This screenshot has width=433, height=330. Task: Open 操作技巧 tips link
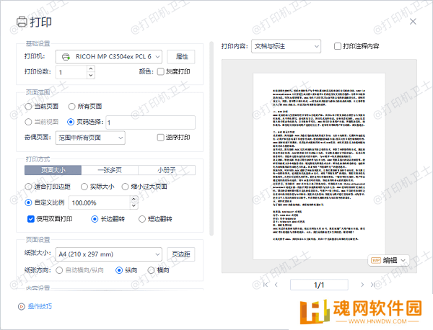pos(40,306)
